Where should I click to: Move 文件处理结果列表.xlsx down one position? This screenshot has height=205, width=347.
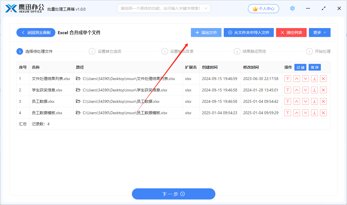pos(306,79)
